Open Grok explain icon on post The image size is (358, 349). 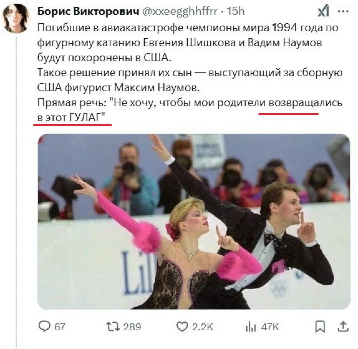(323, 11)
